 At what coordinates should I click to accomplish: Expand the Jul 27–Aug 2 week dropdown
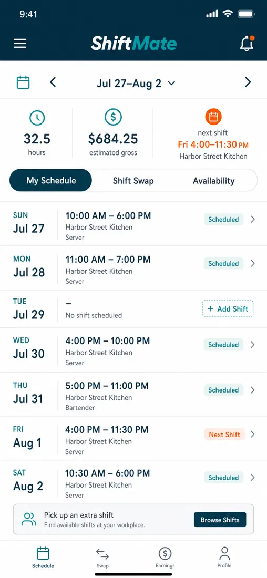(136, 84)
